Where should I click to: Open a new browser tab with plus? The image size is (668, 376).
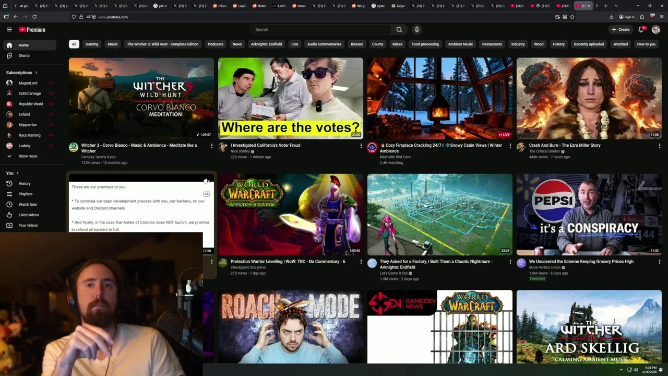click(605, 6)
